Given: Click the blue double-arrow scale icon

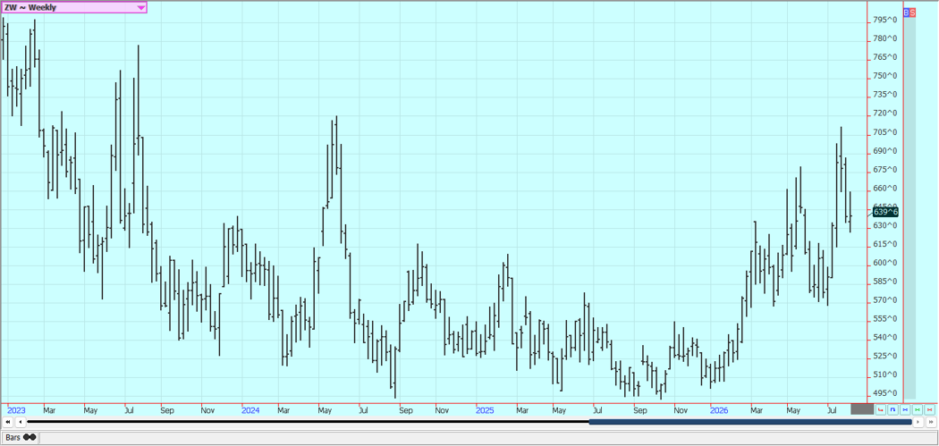Looking at the screenshot, I should tap(905, 410).
